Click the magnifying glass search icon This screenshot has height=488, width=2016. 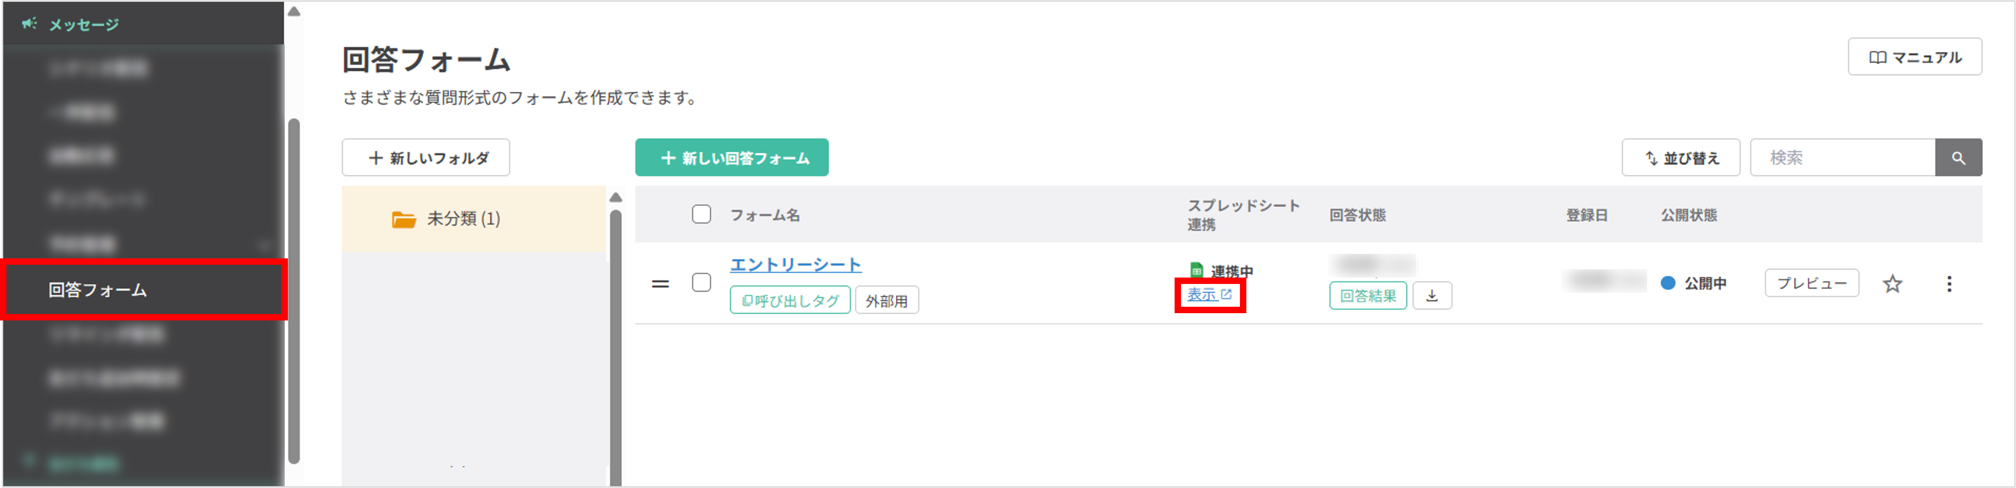[1959, 157]
